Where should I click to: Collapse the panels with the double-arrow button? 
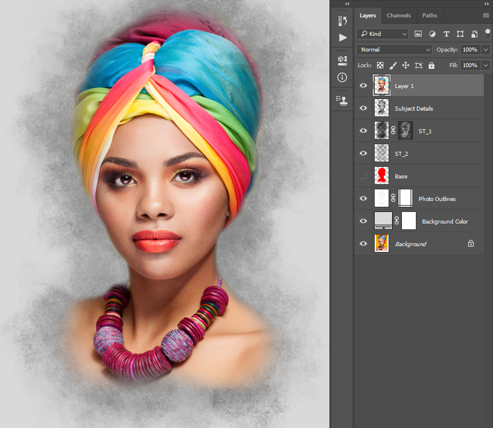pyautogui.click(x=347, y=3)
